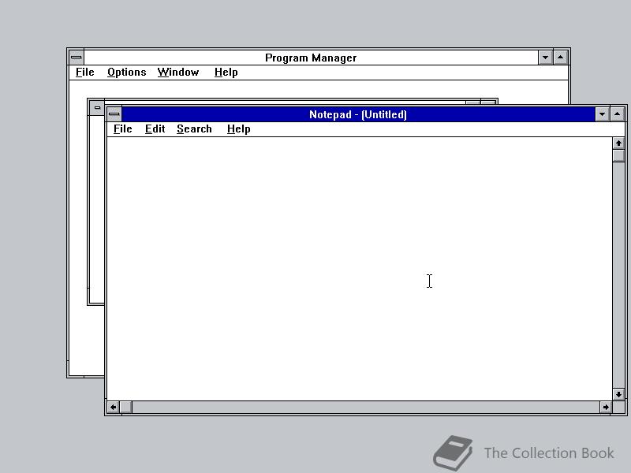
Task: Open Program Manager's Options menu
Action: (x=126, y=73)
